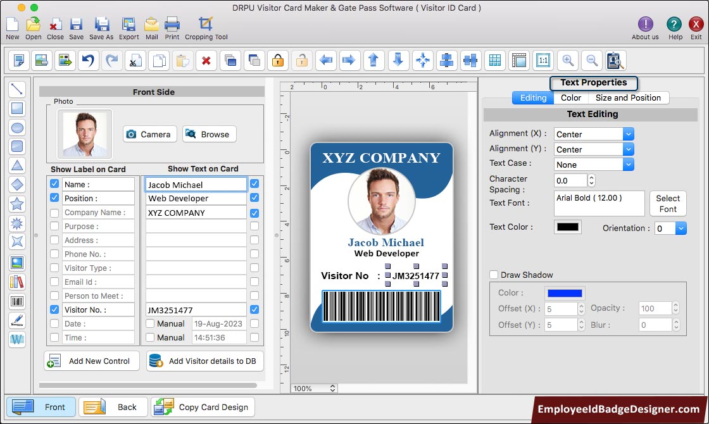
Task: Click Add New Control button
Action: (92, 361)
